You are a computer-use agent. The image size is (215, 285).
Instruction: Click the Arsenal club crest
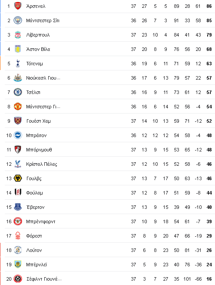[x=18, y=6]
